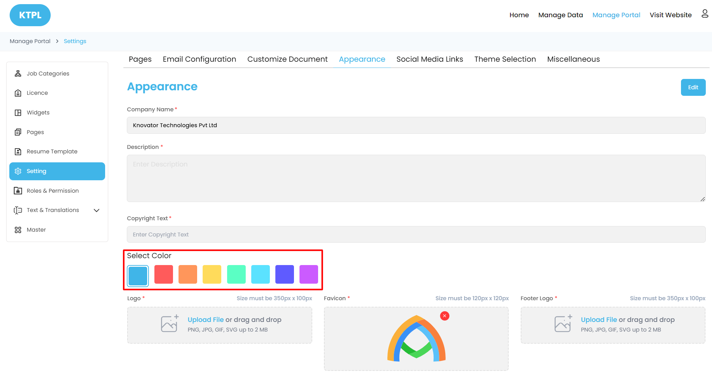The height and width of the screenshot is (375, 712).
Task: Pick the purple color swatch
Action: tap(308, 274)
